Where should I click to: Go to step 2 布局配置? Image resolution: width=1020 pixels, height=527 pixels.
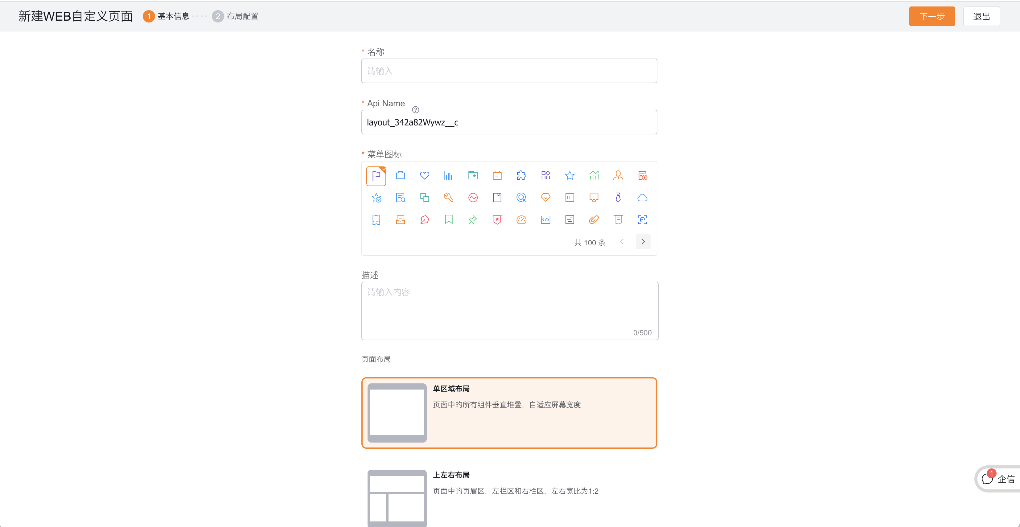coord(235,16)
